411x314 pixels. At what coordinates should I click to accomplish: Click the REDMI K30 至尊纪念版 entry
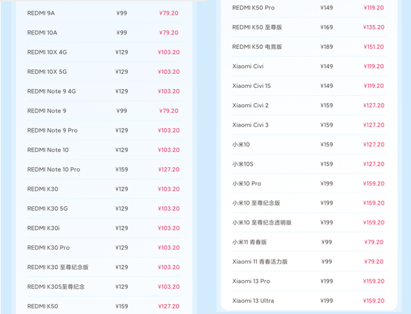58,267
